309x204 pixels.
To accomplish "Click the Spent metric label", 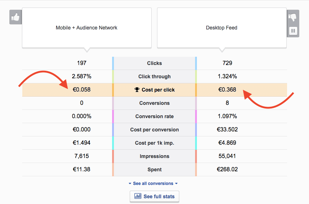I will pyautogui.click(x=154, y=170).
